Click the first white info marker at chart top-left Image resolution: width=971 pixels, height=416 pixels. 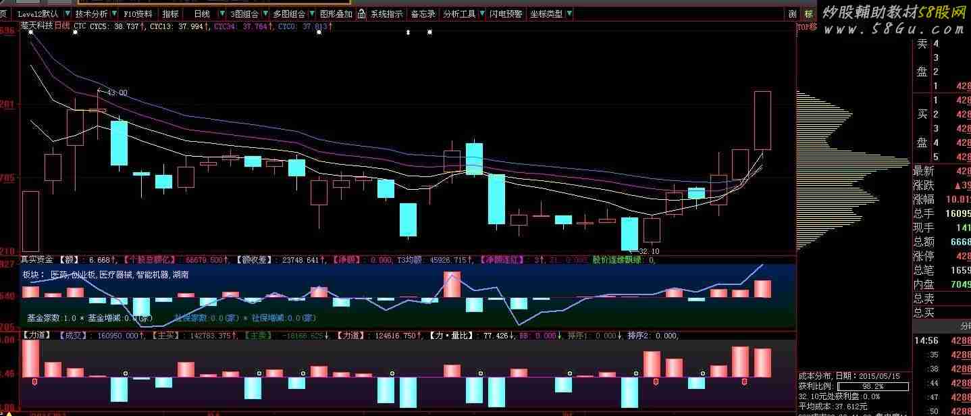click(30, 32)
